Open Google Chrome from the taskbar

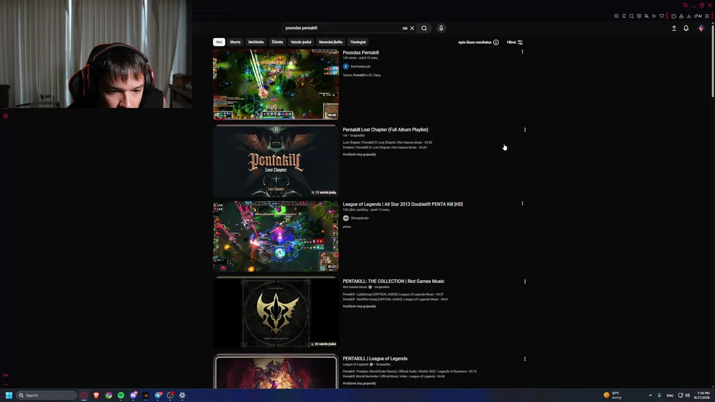[x=108, y=395]
